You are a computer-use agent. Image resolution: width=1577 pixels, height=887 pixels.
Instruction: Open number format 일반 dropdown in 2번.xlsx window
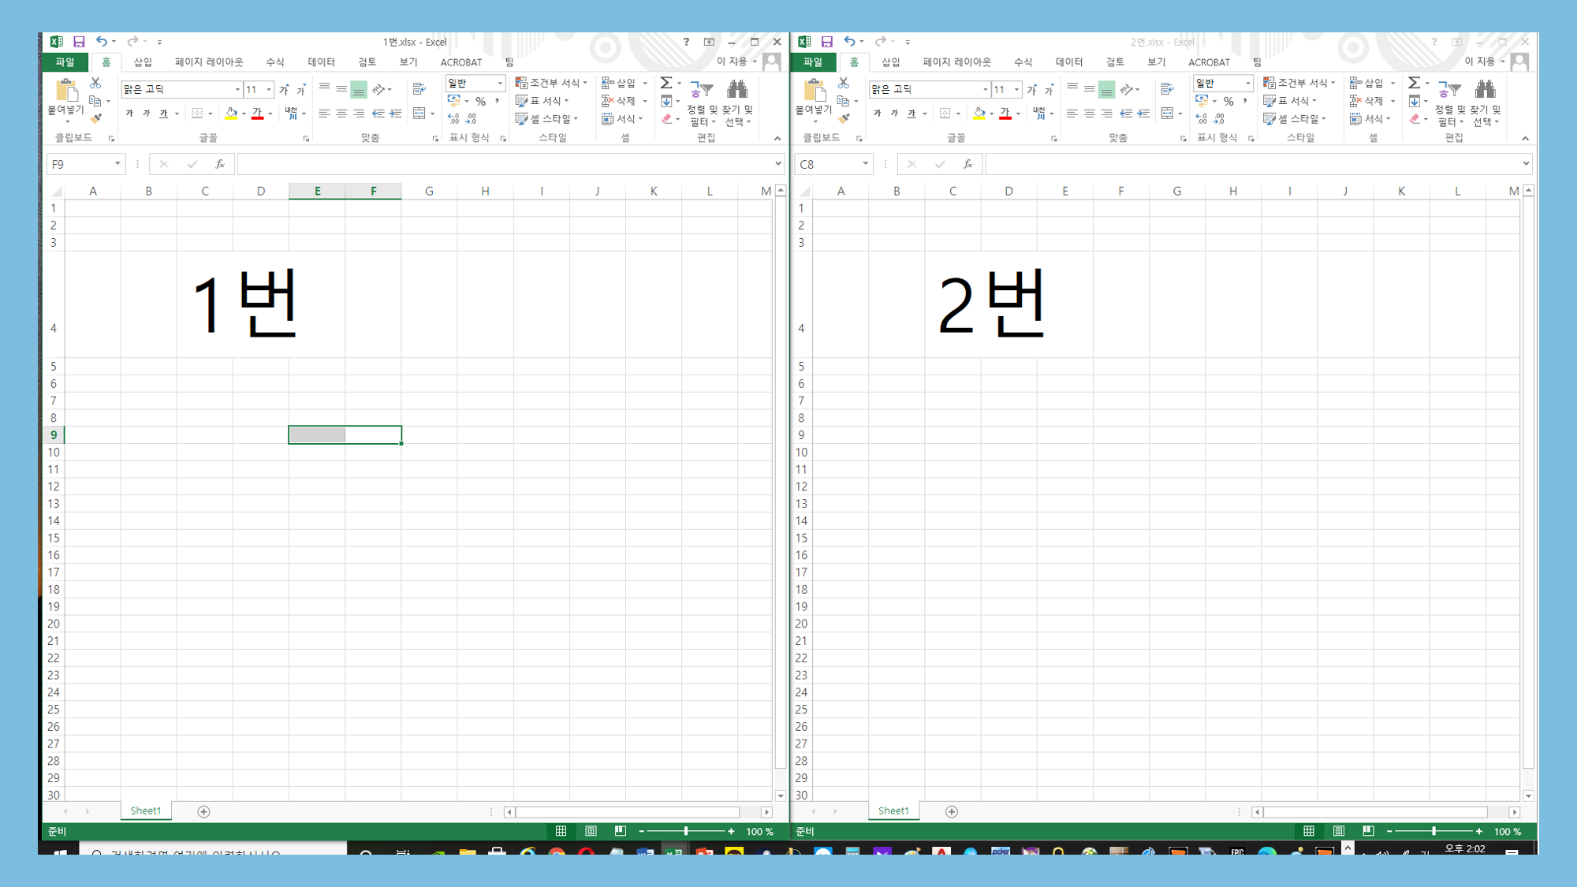(x=1247, y=83)
